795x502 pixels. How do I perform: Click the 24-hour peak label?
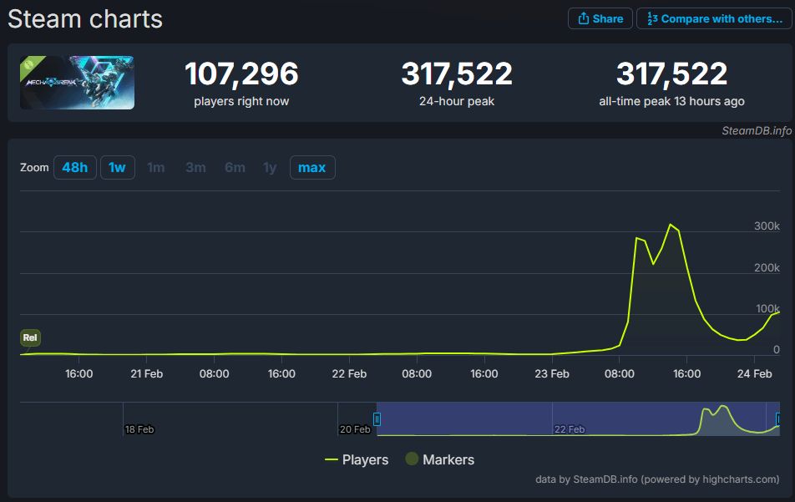(456, 101)
